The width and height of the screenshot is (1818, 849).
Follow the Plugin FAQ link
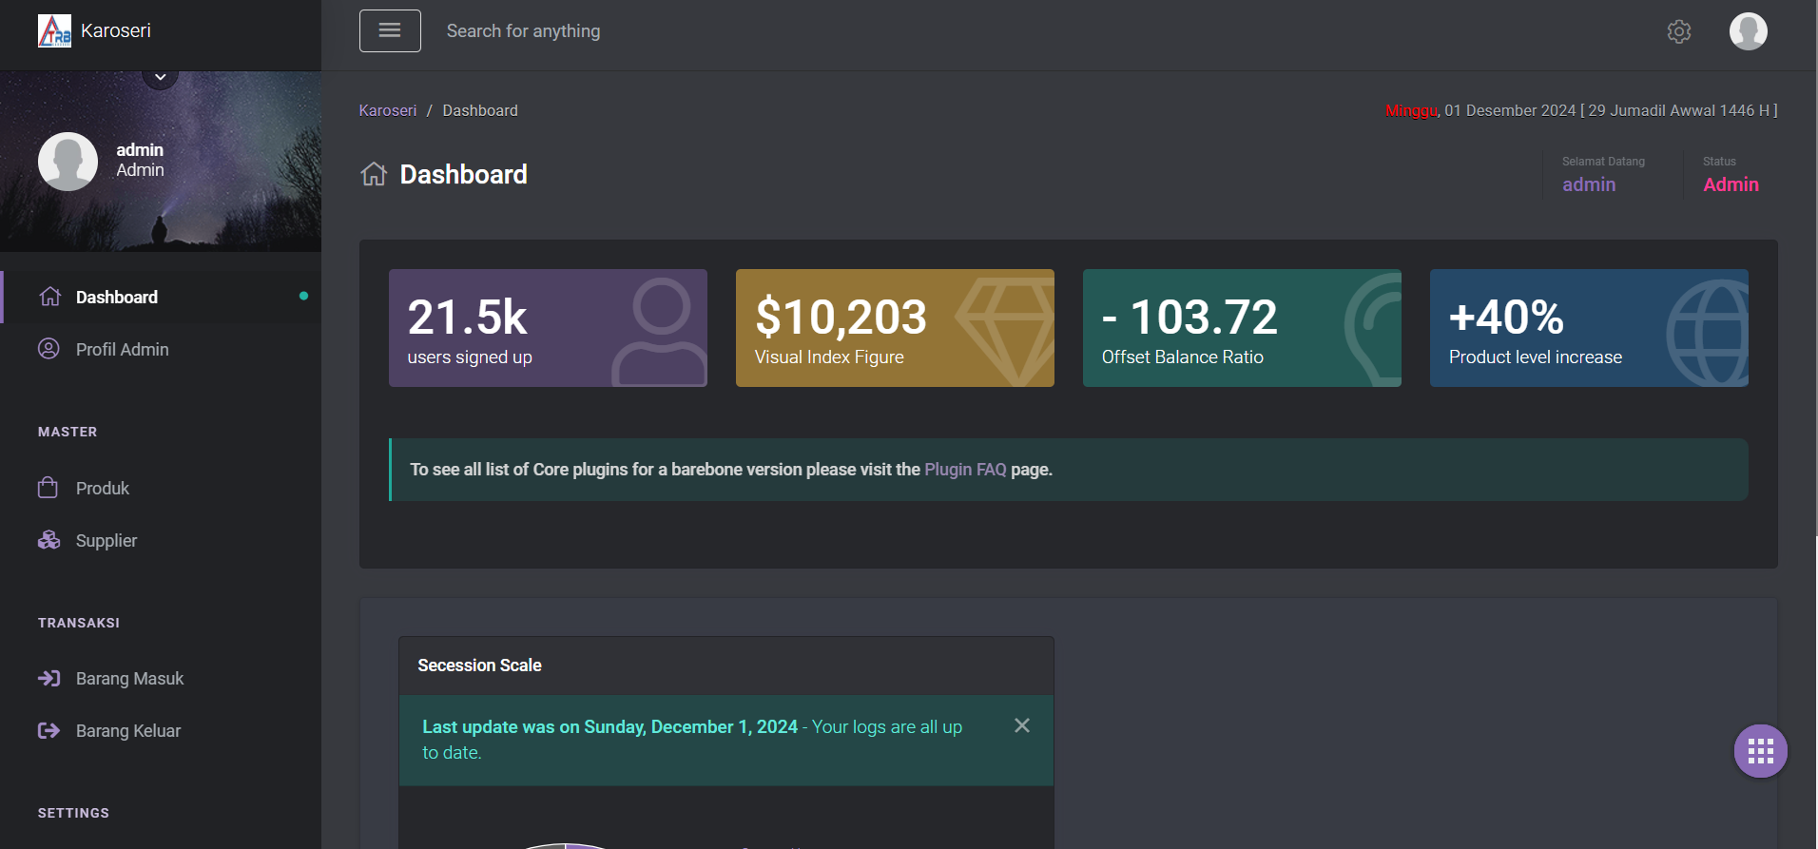click(964, 470)
